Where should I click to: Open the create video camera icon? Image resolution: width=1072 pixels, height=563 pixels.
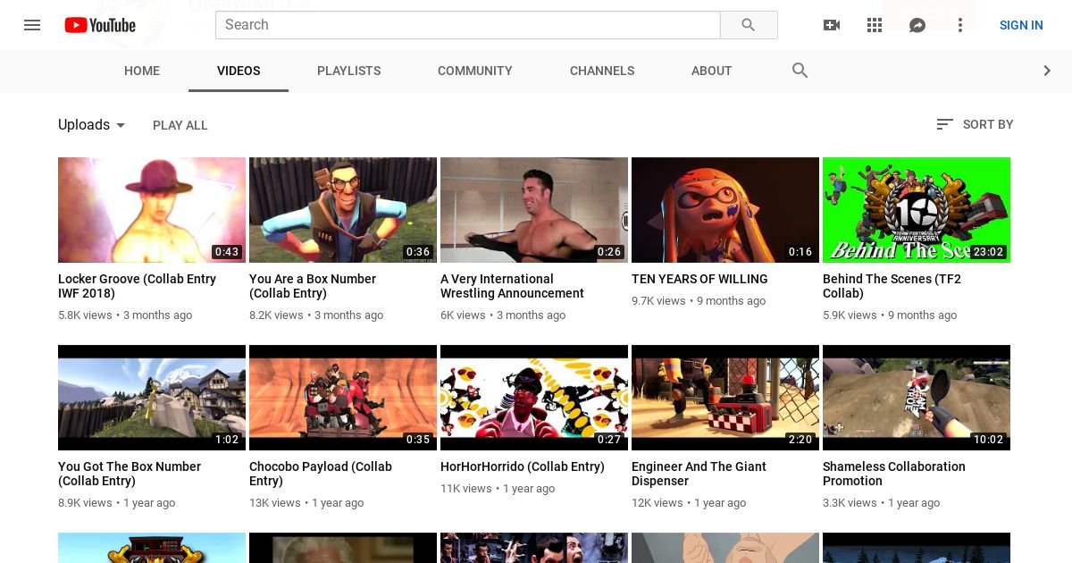pos(832,25)
